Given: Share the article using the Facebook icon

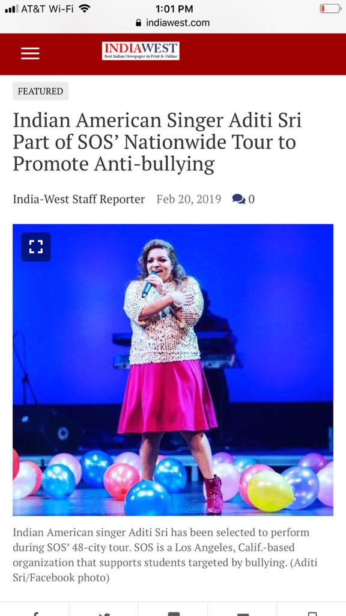Looking at the screenshot, I should coord(35,613).
